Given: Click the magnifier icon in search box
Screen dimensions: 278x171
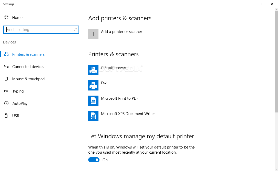Looking at the screenshot, I should [x=75, y=30].
